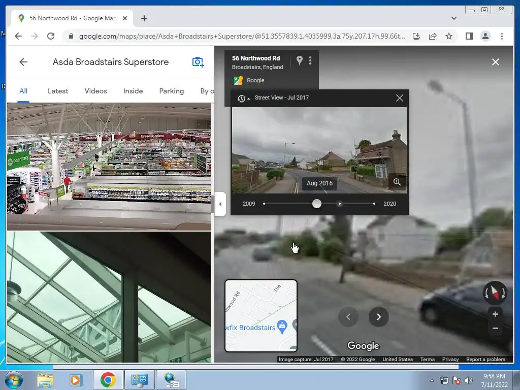This screenshot has height=390, width=520.
Task: Click the taskbar clock showing 9:58 PM
Action: pos(494,380)
